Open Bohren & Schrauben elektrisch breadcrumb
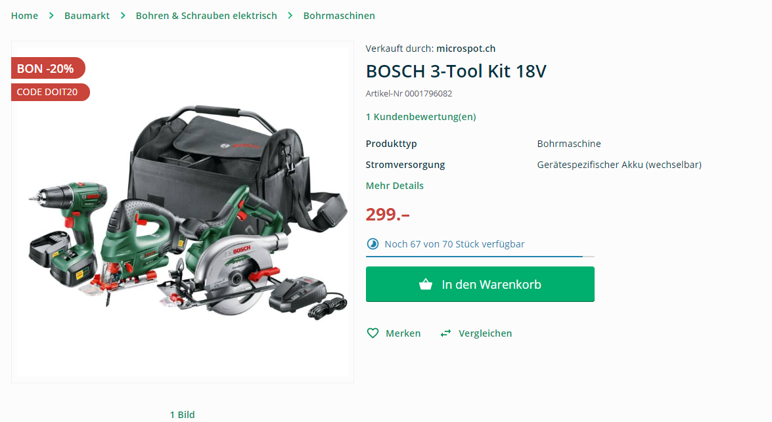The image size is (772, 422). click(206, 16)
